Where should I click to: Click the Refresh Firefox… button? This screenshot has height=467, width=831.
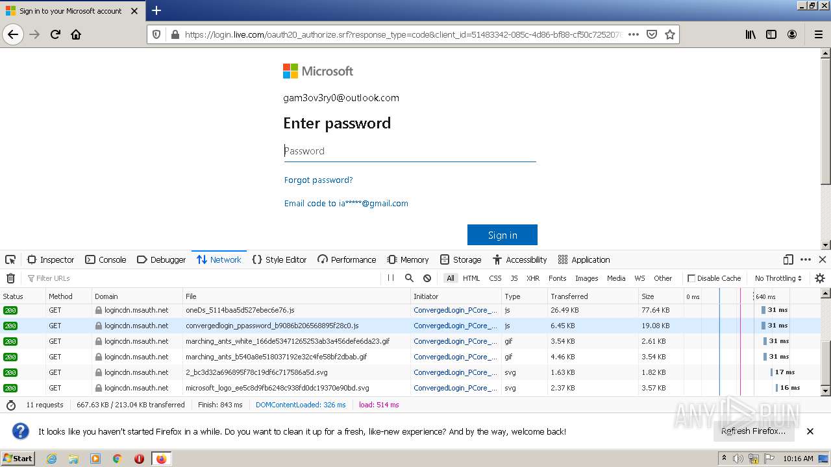[x=753, y=431]
